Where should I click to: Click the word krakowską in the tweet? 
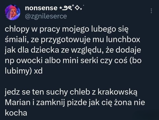[x=118, y=92]
